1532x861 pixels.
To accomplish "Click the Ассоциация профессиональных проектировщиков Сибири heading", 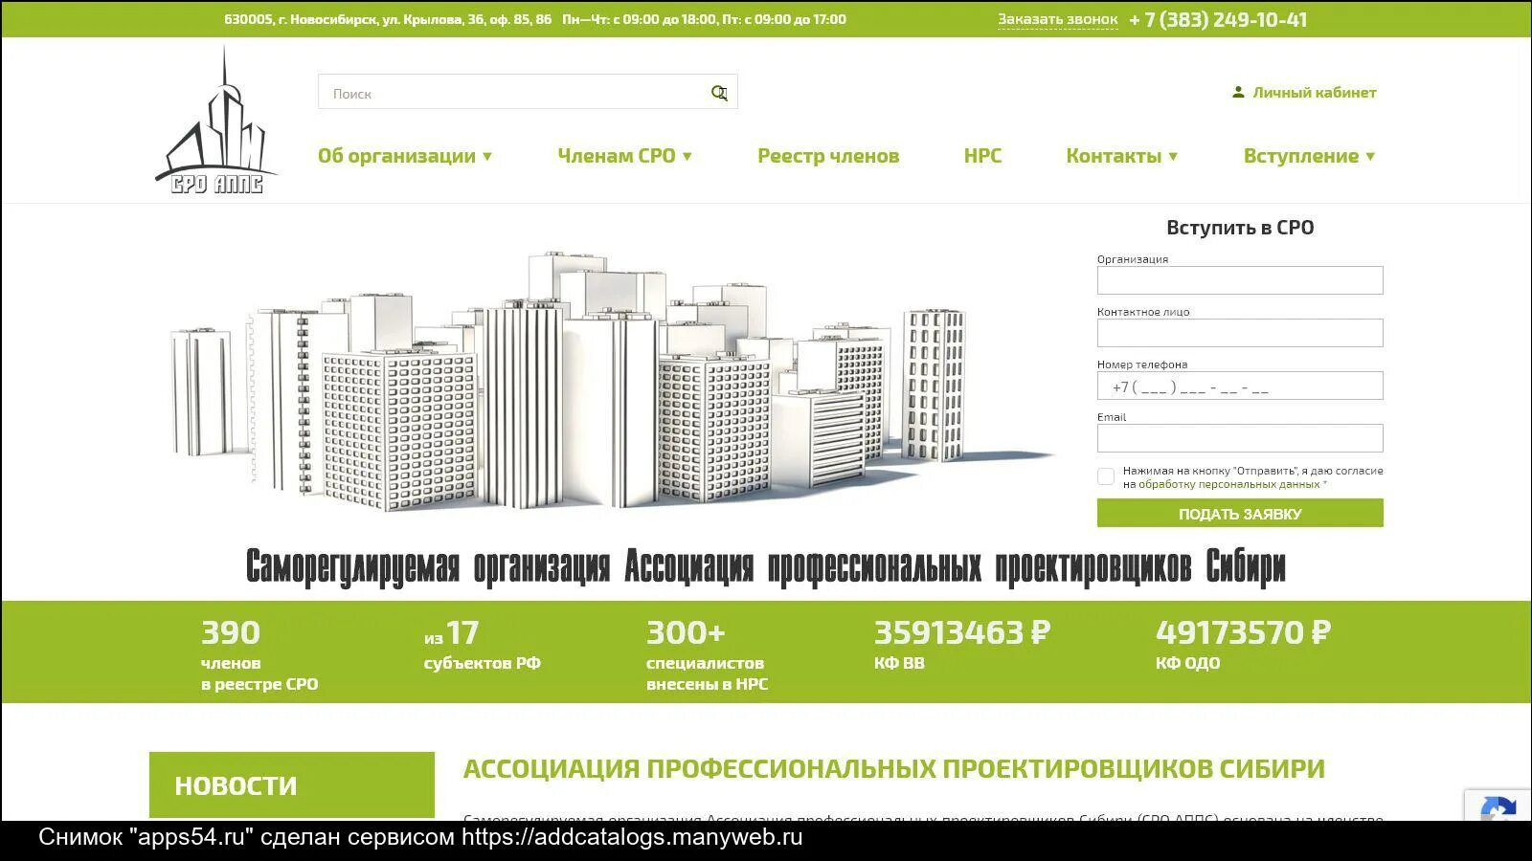I will pyautogui.click(x=894, y=769).
